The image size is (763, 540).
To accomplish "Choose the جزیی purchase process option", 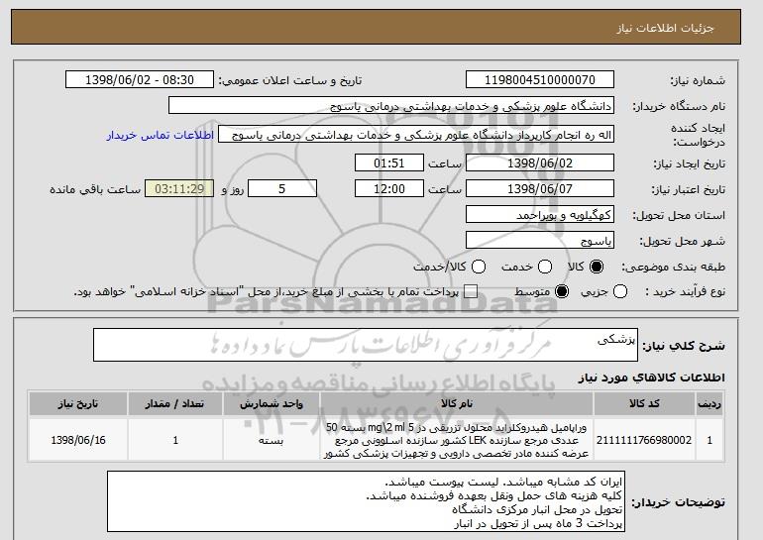I will click(x=620, y=292).
